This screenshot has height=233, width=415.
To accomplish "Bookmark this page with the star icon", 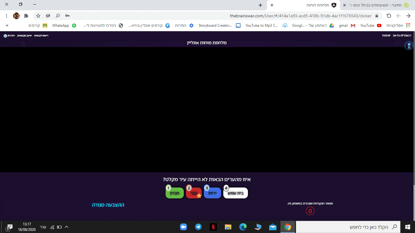I will coord(38,16).
